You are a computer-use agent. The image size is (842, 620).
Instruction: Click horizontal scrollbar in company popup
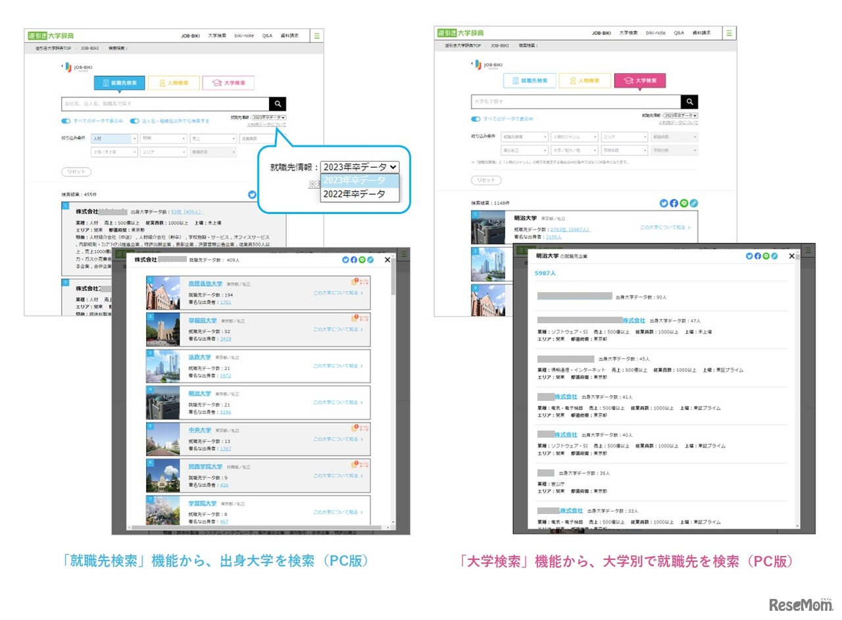pos(257,527)
